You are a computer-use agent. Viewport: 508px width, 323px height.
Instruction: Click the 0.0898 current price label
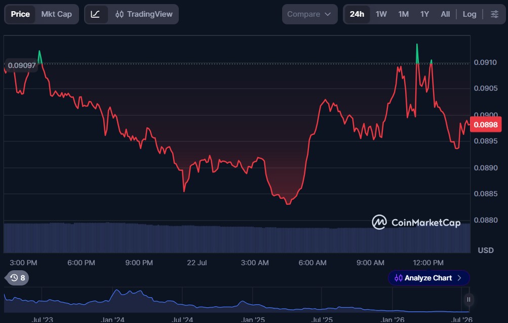(x=486, y=125)
